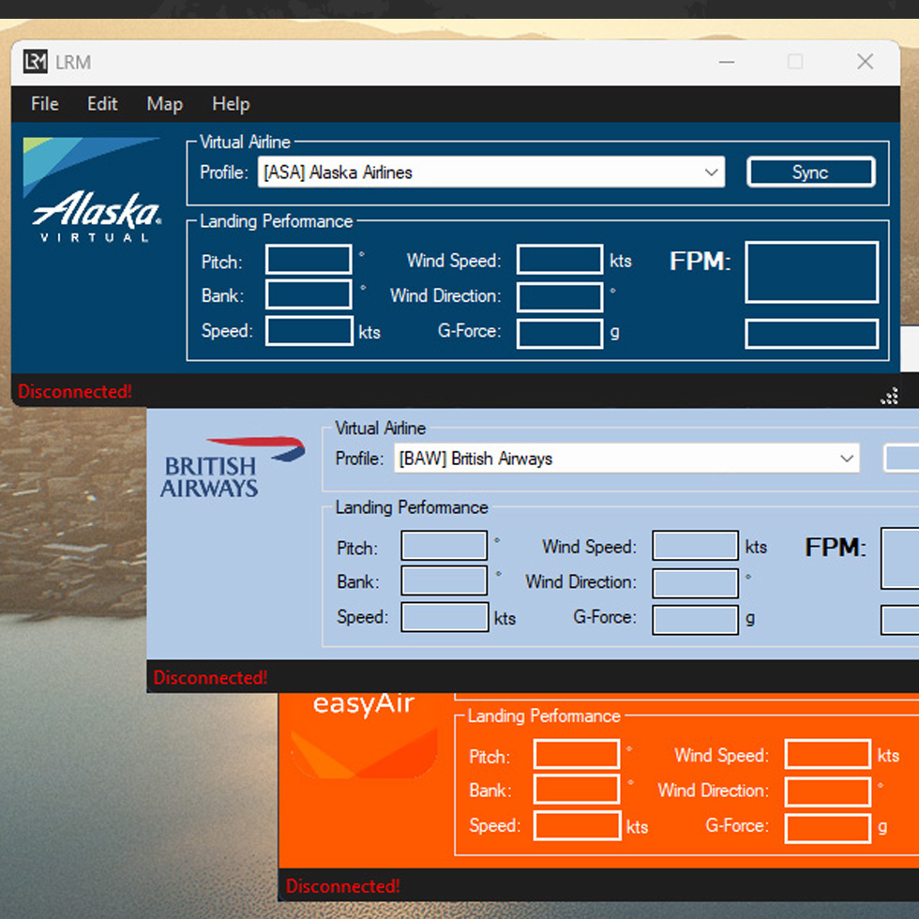Click the Sync button in Alaska window
This screenshot has height=919, width=919.
pos(810,173)
